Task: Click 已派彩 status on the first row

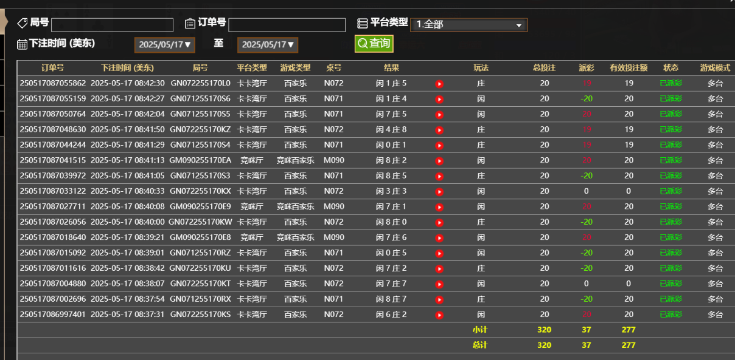Action: [671, 83]
